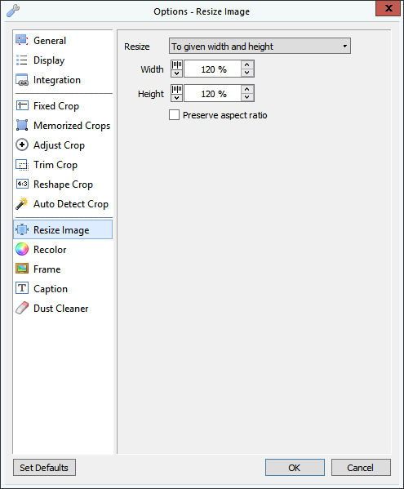
Task: Open the Width unit selector dropdown
Action: pyautogui.click(x=177, y=69)
